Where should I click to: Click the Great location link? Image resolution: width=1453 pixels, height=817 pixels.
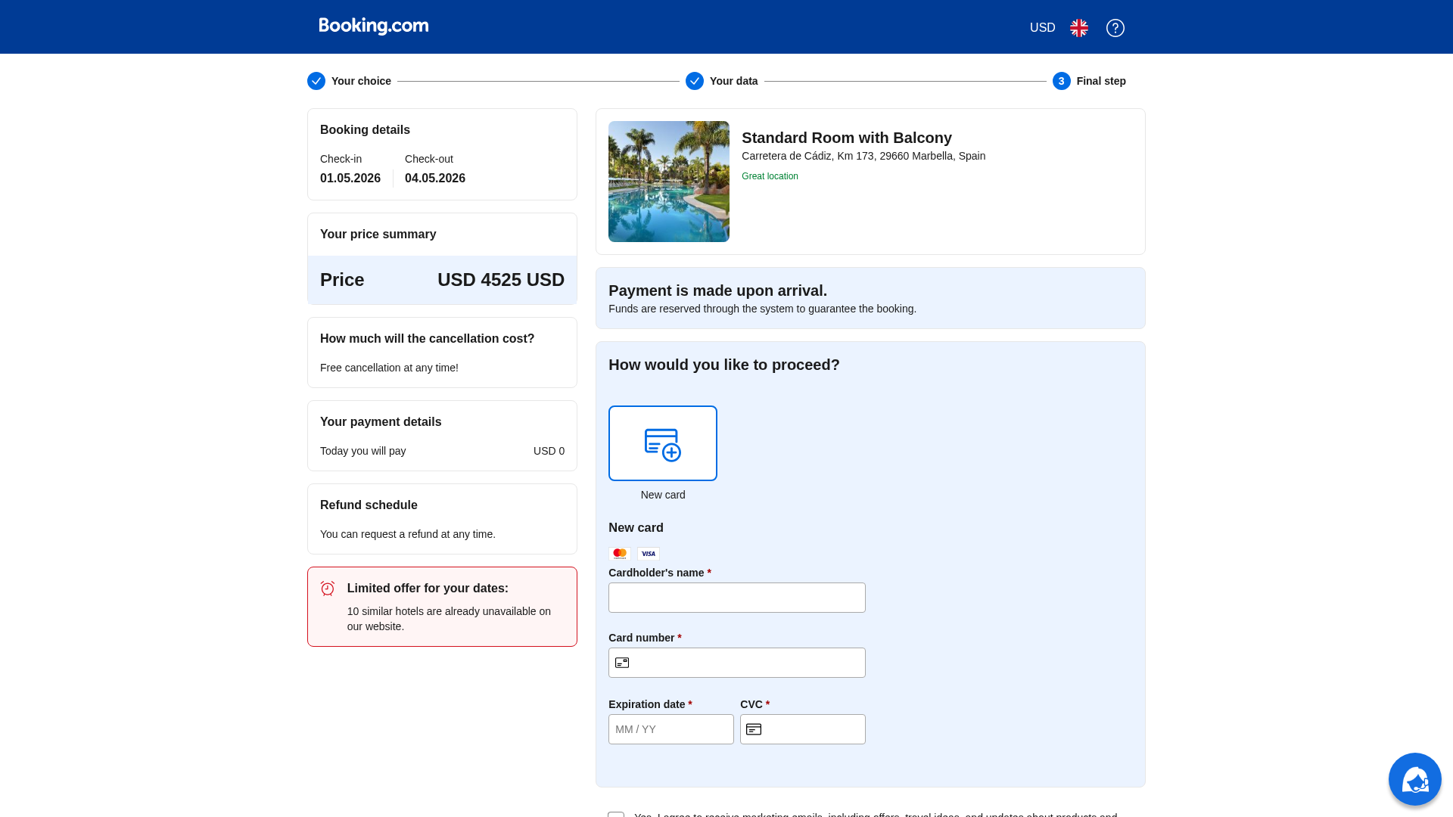pos(770,176)
